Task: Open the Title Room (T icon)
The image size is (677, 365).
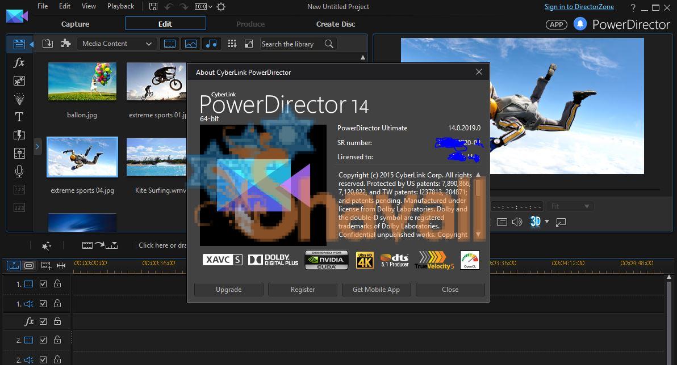Action: (x=19, y=117)
